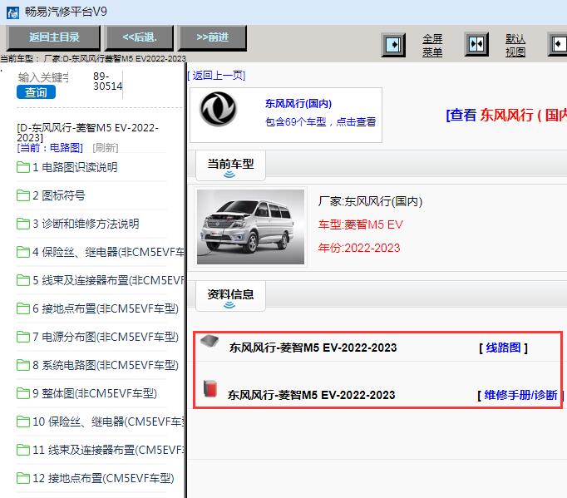
Task: Click the partially visible panel icon at the right edge
Action: 558,45
